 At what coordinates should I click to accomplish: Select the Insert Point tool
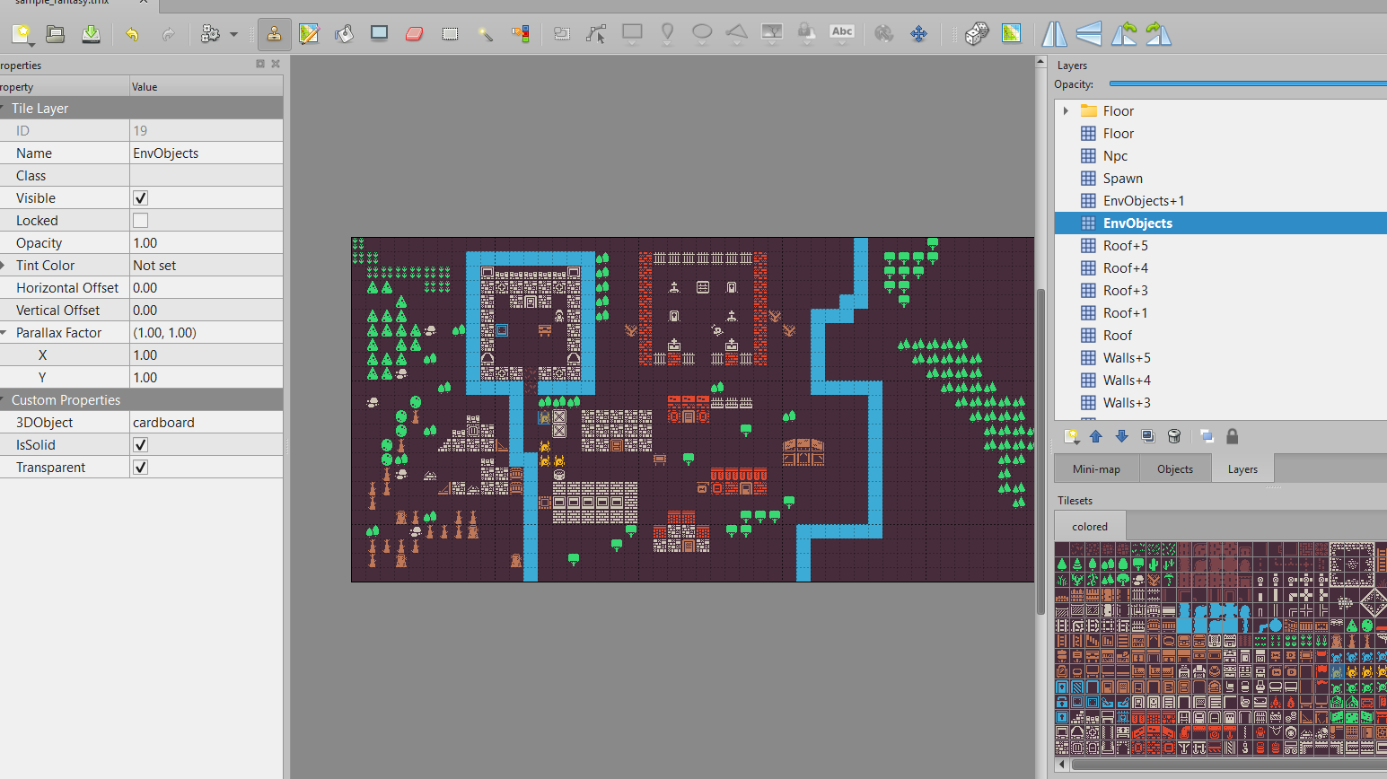(667, 34)
